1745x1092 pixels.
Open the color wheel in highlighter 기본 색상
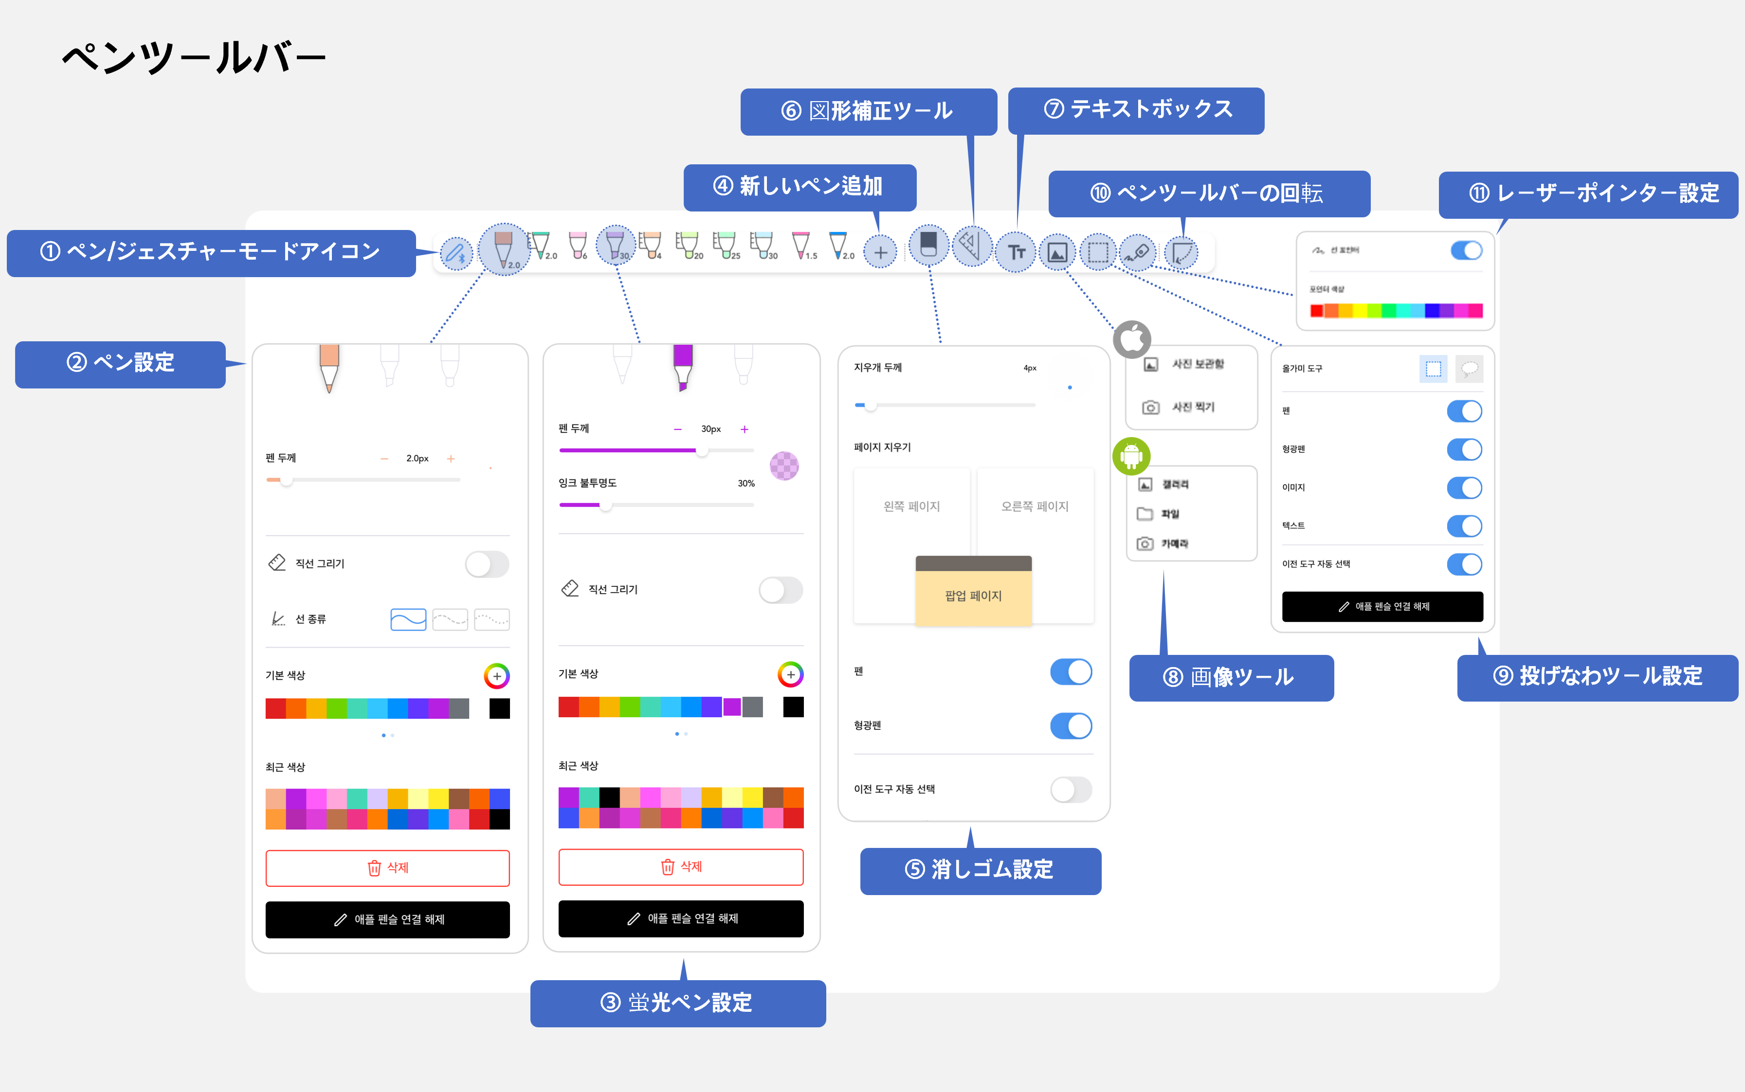tap(790, 674)
